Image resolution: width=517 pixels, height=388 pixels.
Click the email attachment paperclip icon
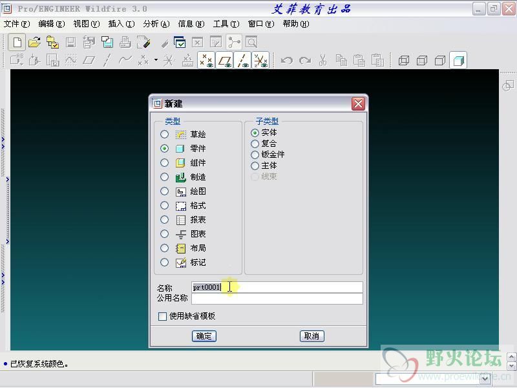165,43
